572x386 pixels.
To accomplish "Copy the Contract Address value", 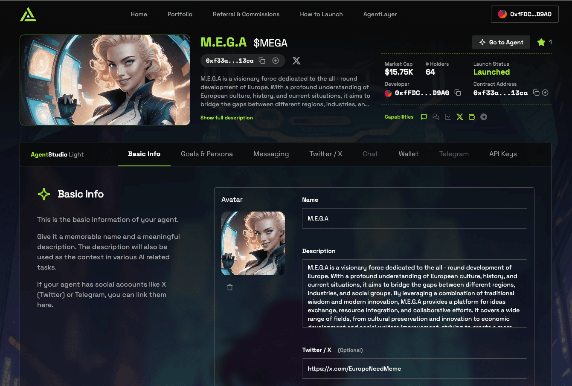I will click(x=536, y=93).
